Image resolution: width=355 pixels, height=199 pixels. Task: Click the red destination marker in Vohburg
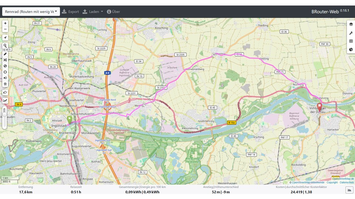click(x=319, y=107)
